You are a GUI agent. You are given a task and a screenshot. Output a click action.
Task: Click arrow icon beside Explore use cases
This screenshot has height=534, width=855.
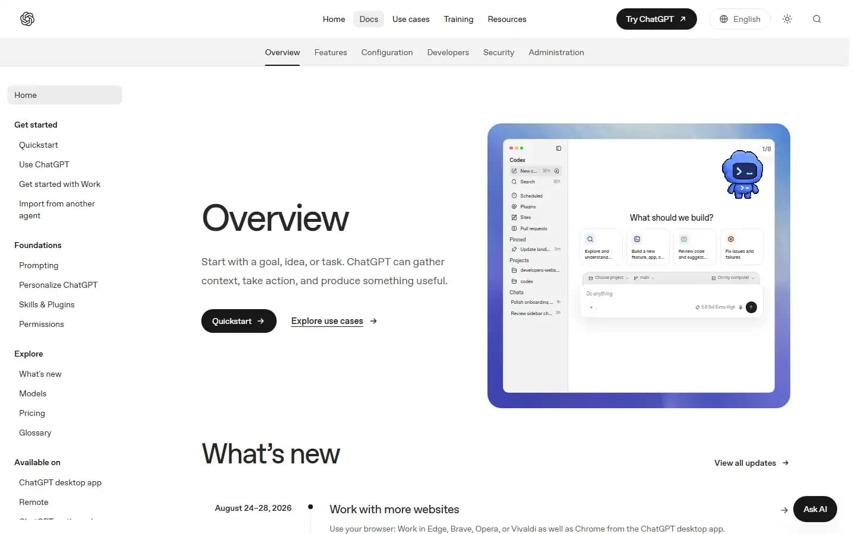373,321
